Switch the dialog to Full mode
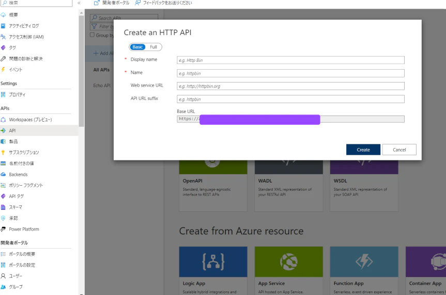 click(153, 47)
